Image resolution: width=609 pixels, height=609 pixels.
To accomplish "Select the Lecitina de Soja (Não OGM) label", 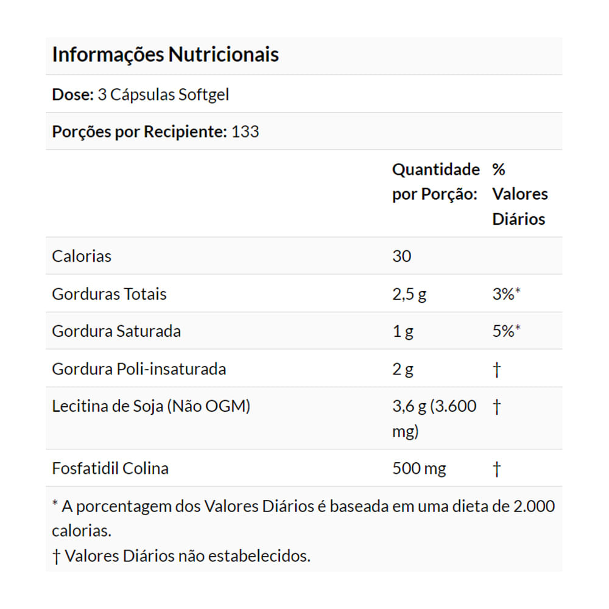I will 151,406.
